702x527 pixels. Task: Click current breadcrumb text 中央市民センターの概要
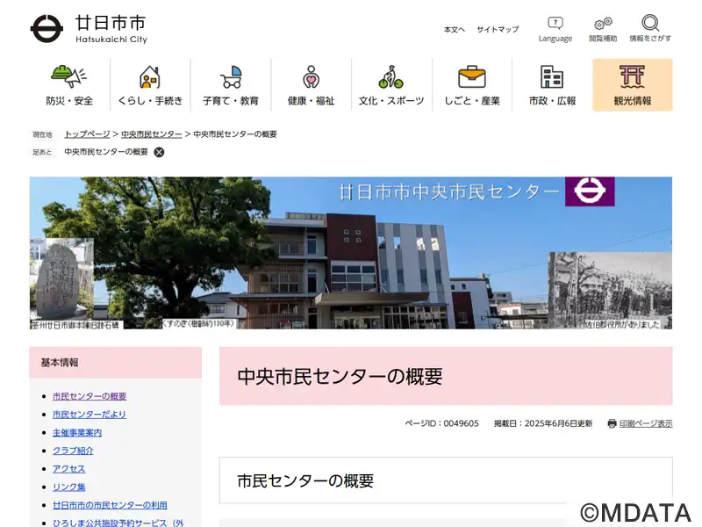point(235,134)
